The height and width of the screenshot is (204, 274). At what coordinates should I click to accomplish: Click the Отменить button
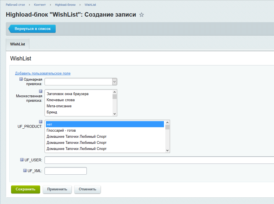[87, 189]
